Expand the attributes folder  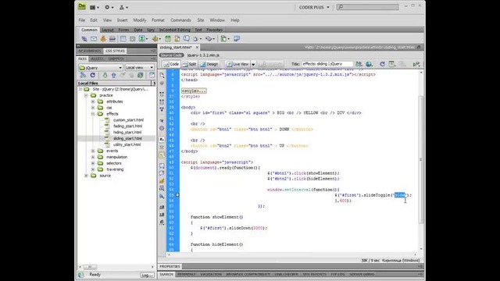coord(93,101)
